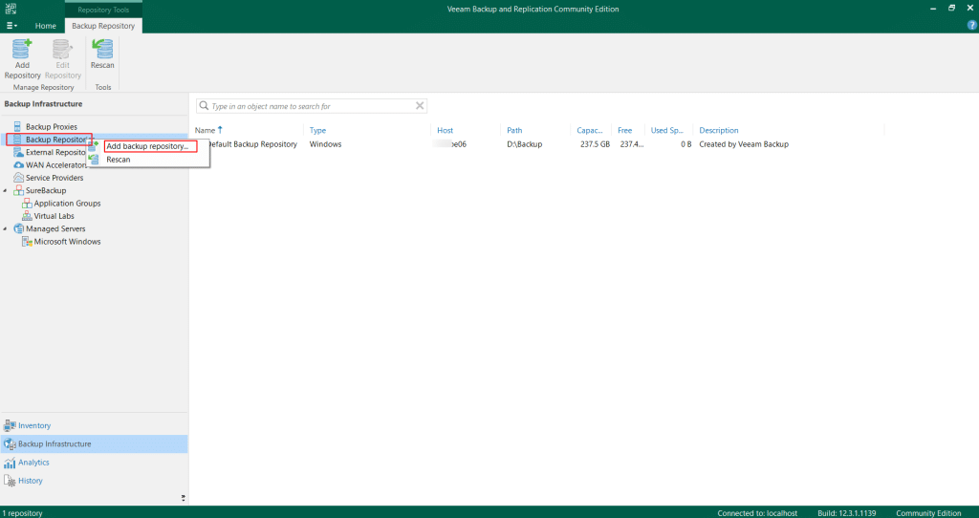Sort by the Name column header
This screenshot has height=518, width=979.
(x=205, y=130)
